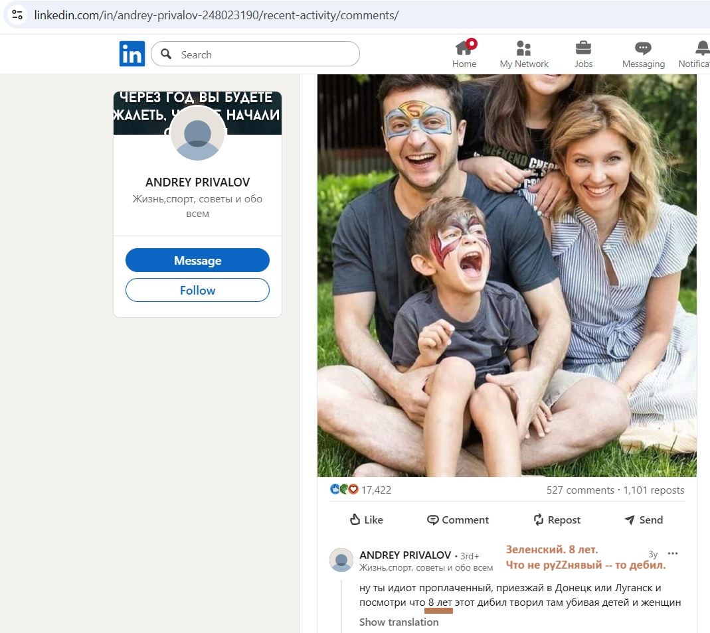The width and height of the screenshot is (710, 633).
Task: Click the blue Message button
Action: (x=197, y=261)
